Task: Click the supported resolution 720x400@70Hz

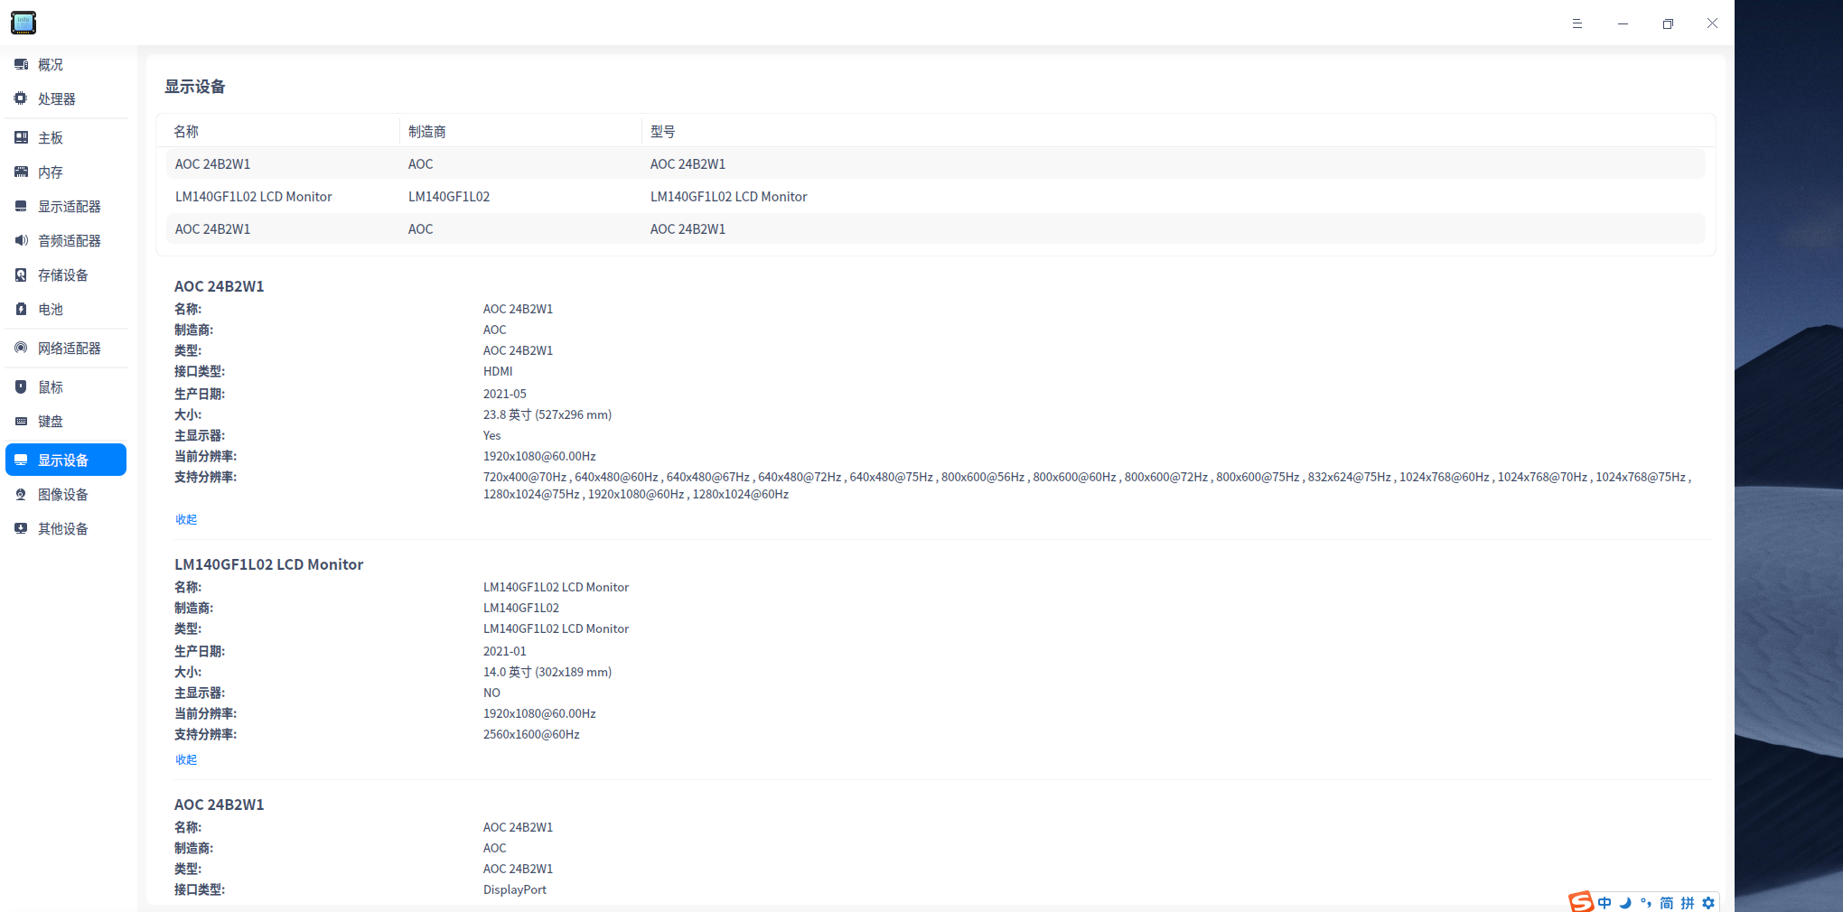Action: coord(525,477)
